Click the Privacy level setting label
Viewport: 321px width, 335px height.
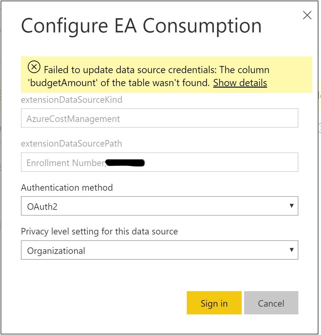(x=99, y=232)
